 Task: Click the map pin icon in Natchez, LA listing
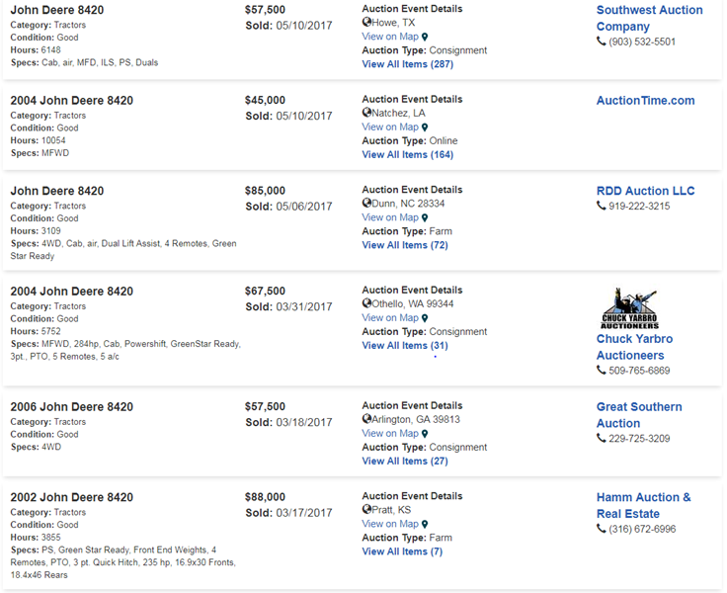click(x=425, y=127)
